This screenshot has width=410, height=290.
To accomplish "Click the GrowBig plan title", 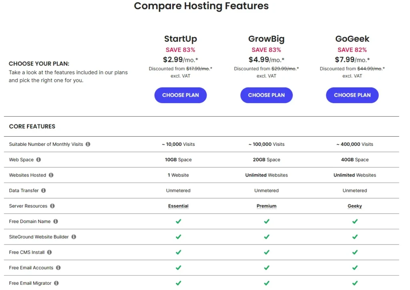I will 266,39.
